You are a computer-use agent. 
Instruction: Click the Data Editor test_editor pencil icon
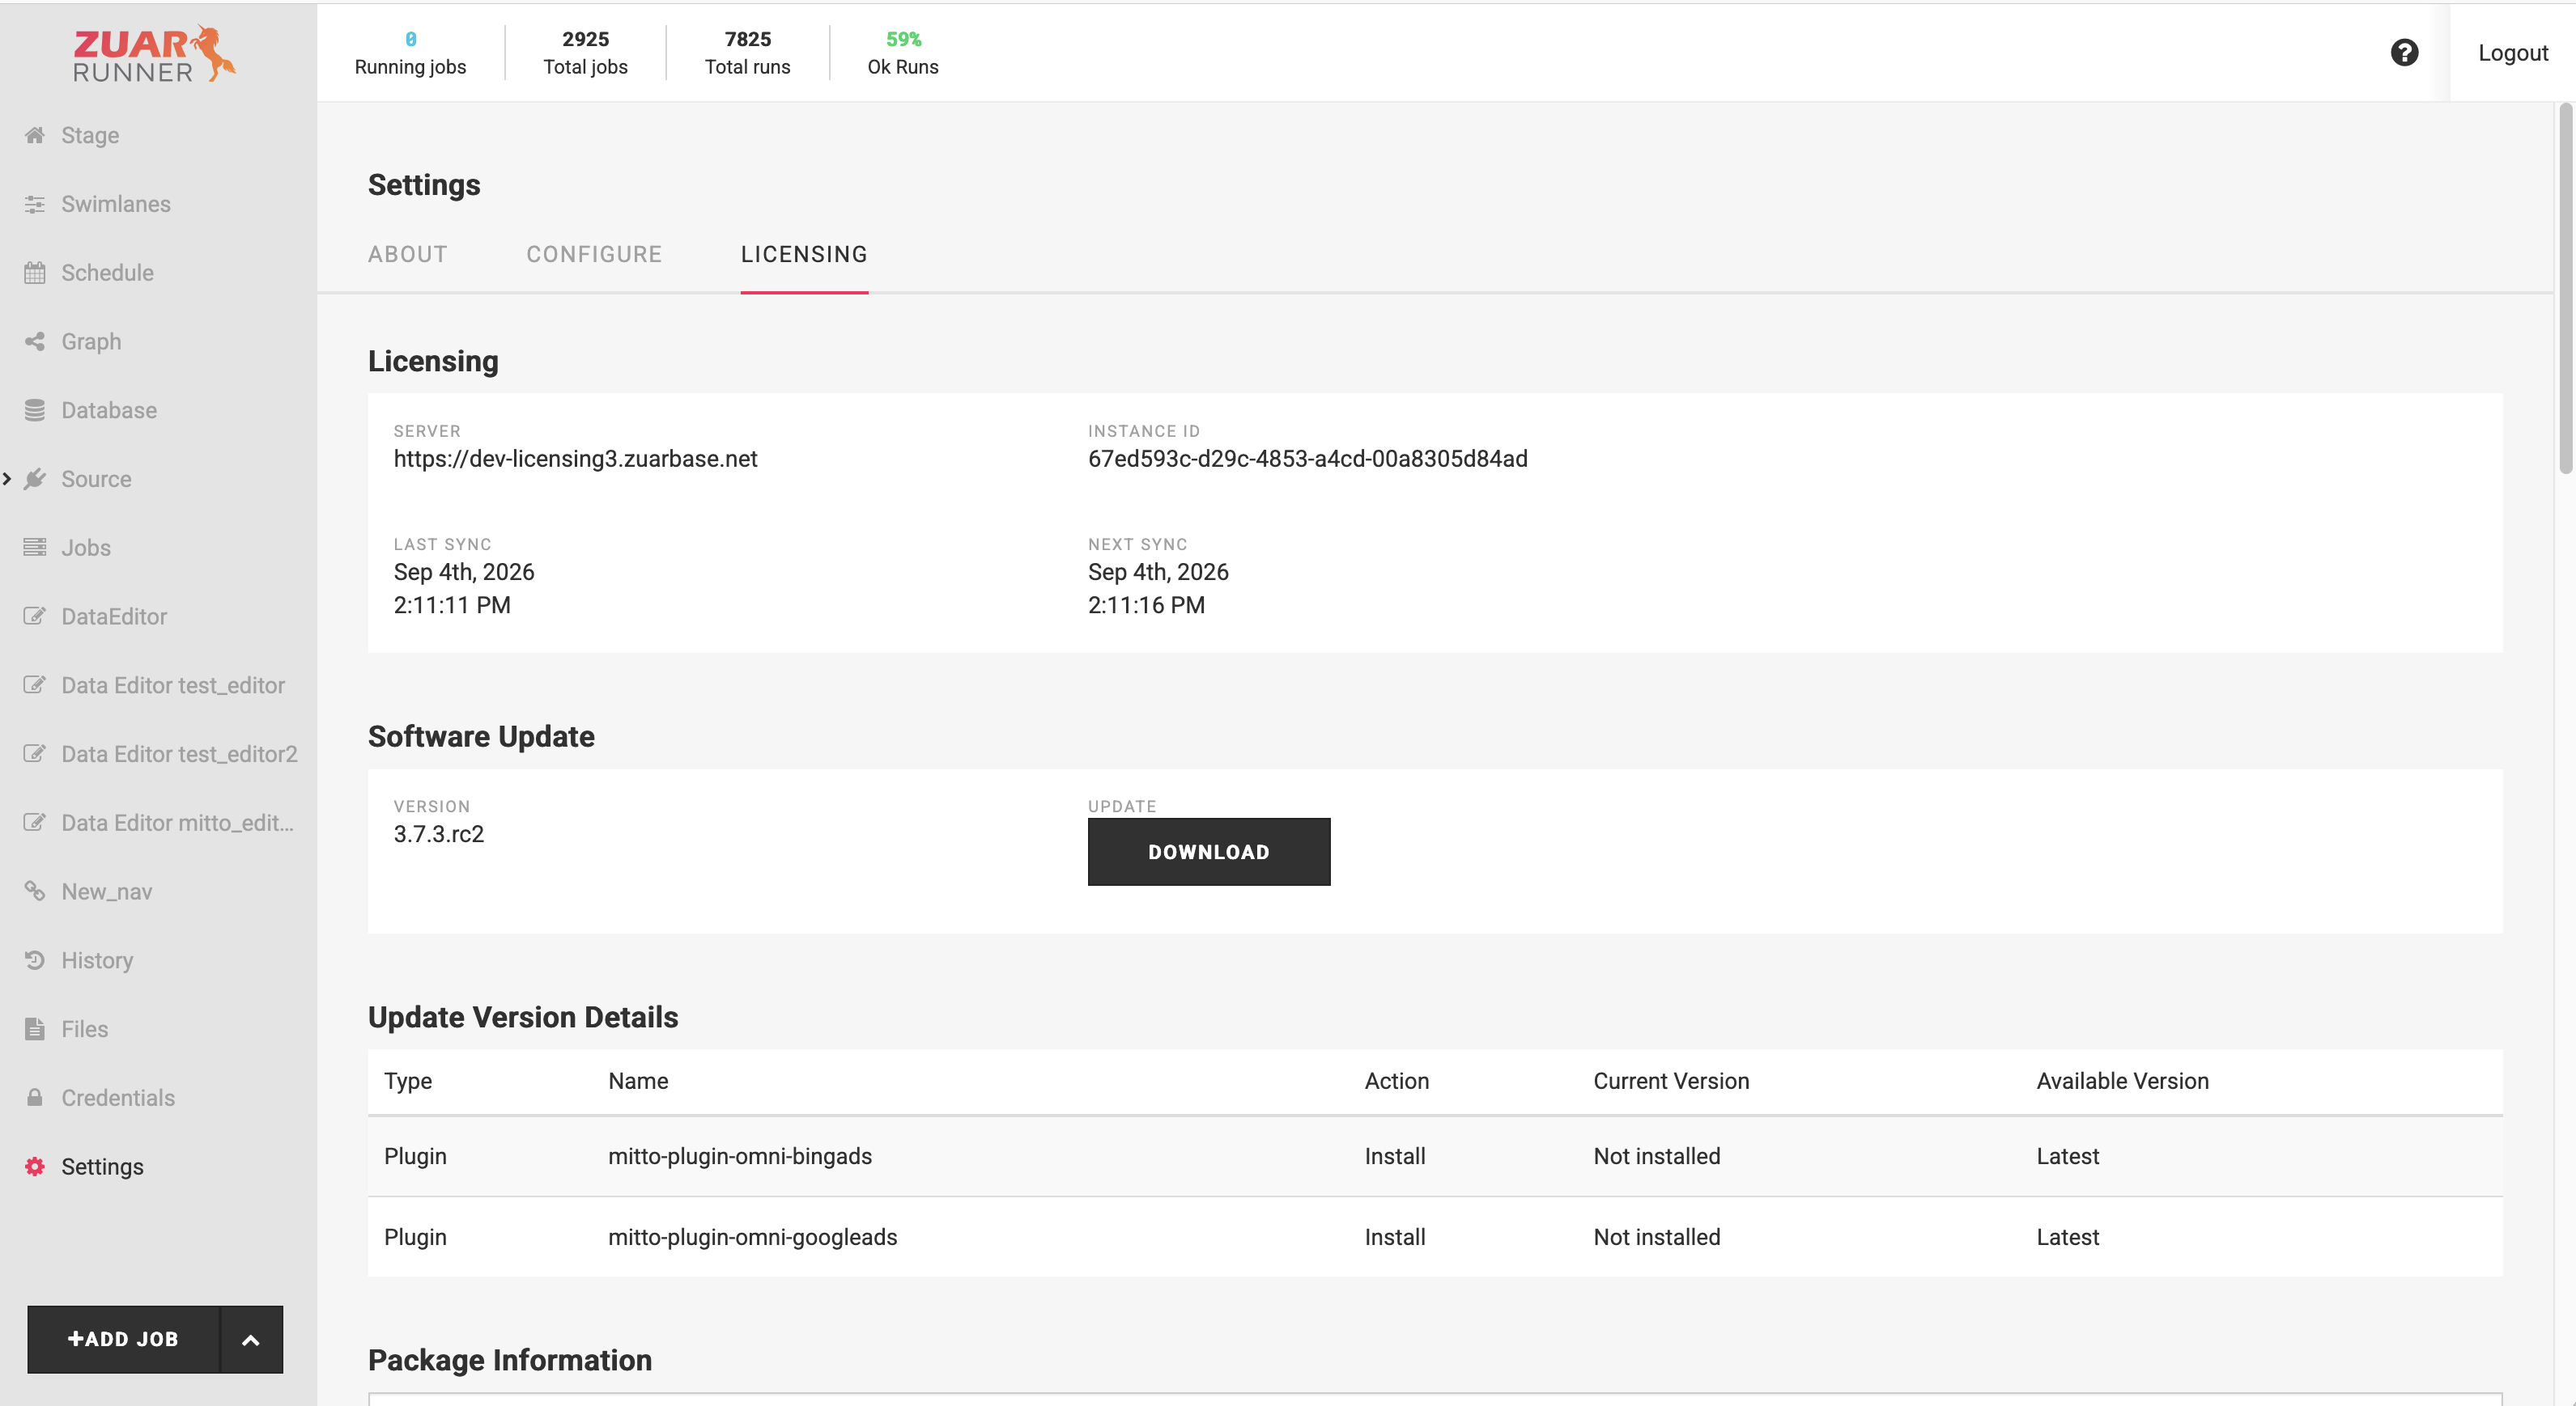click(35, 685)
